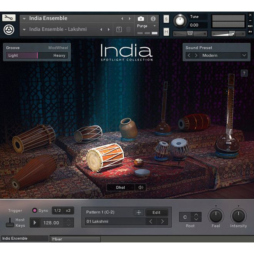Save snapshot using the floppy disk icon
Screen dimensions: 254x254
pyautogui.click(x=119, y=30)
